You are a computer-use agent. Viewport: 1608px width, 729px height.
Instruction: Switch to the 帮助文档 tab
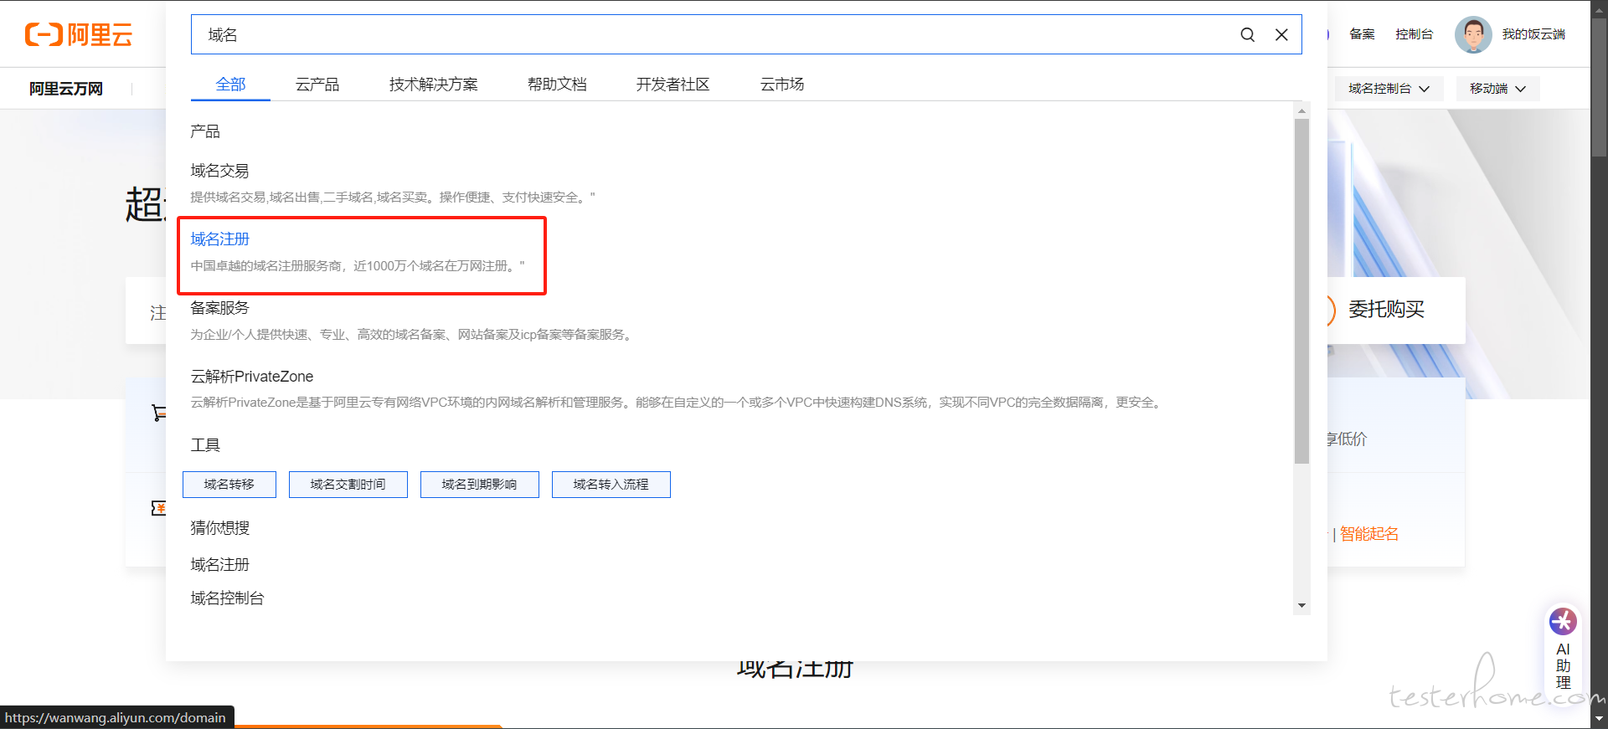[557, 85]
